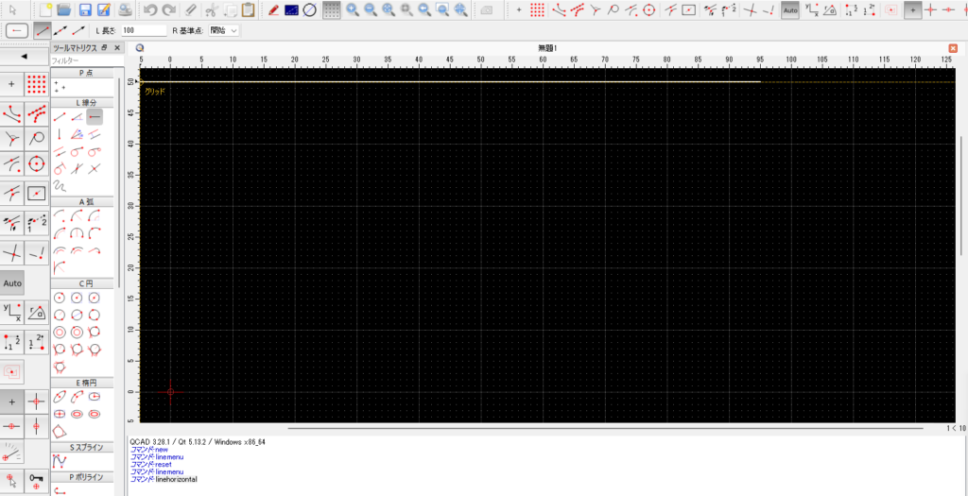Image resolution: width=968 pixels, height=496 pixels.
Task: Redo the last undone action
Action: point(168,9)
